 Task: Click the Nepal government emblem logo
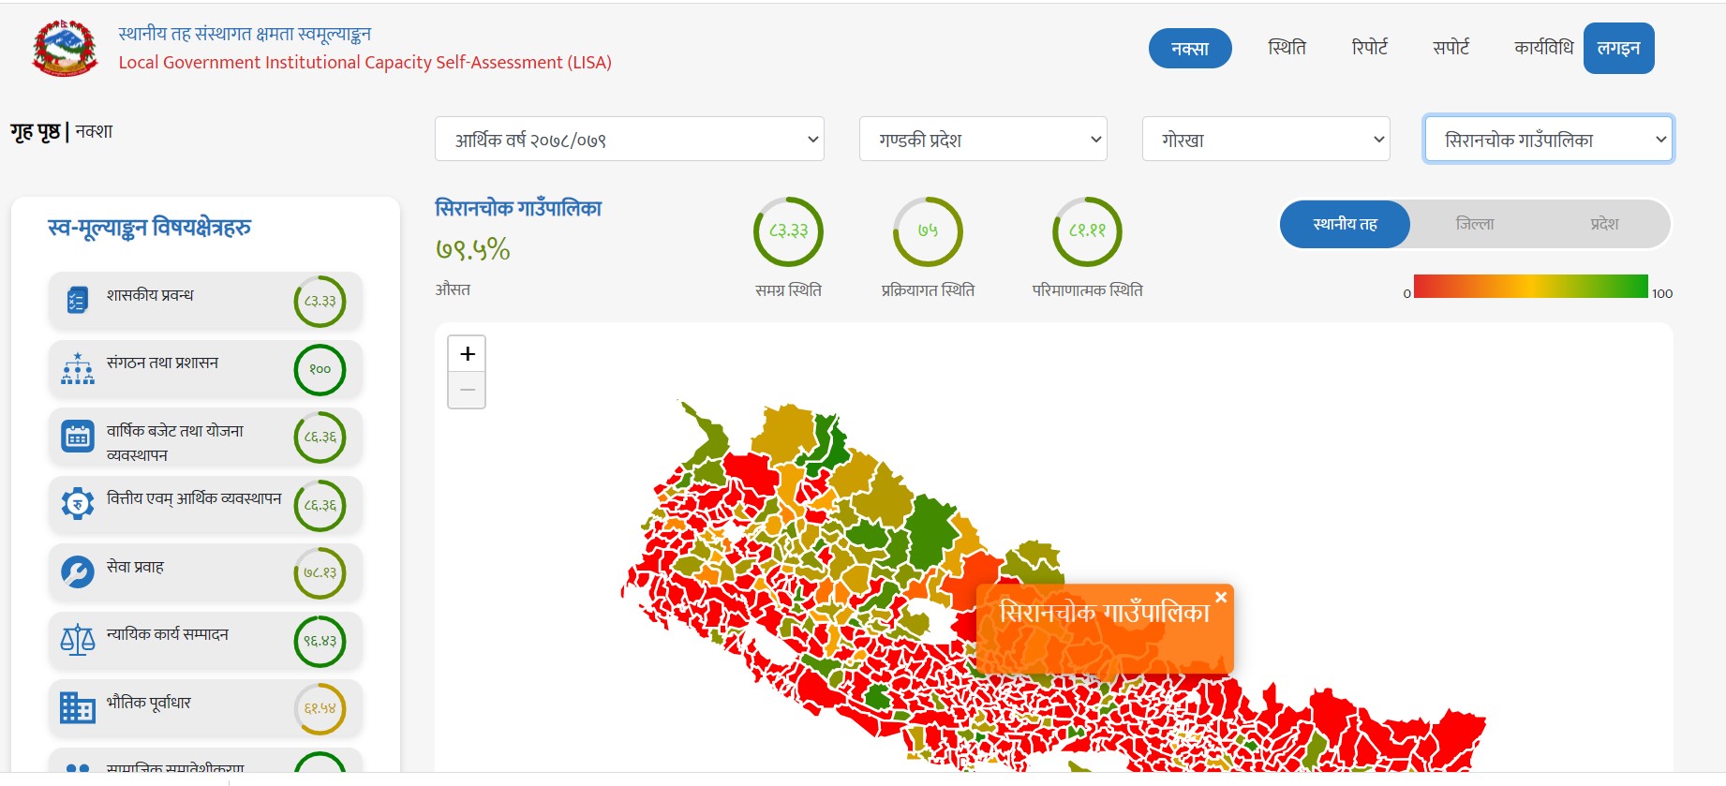[65, 48]
